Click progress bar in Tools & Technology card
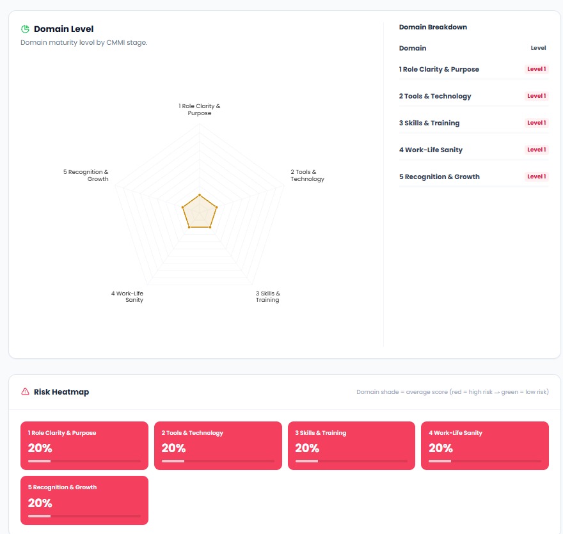The image size is (563, 534). pyautogui.click(x=218, y=461)
